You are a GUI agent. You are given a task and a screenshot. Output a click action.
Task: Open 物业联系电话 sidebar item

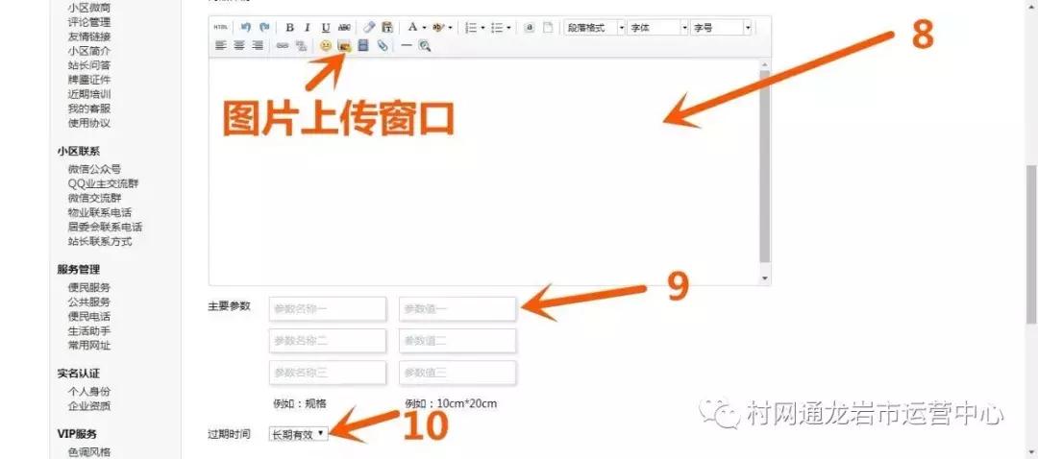click(x=100, y=213)
